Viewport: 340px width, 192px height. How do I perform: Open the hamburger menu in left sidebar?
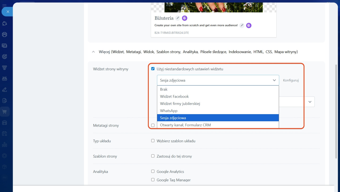point(5,5)
